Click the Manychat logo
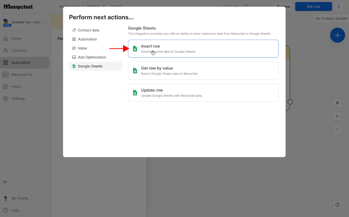 18,7
